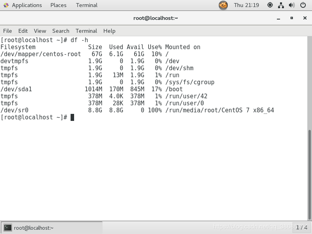Minimize the terminal window
The width and height of the screenshot is (312, 234).
(278, 18)
